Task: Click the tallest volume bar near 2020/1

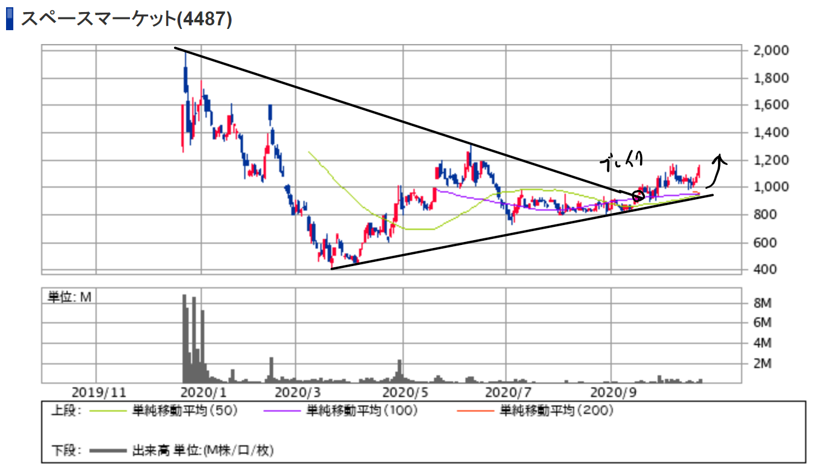Action: 184,338
